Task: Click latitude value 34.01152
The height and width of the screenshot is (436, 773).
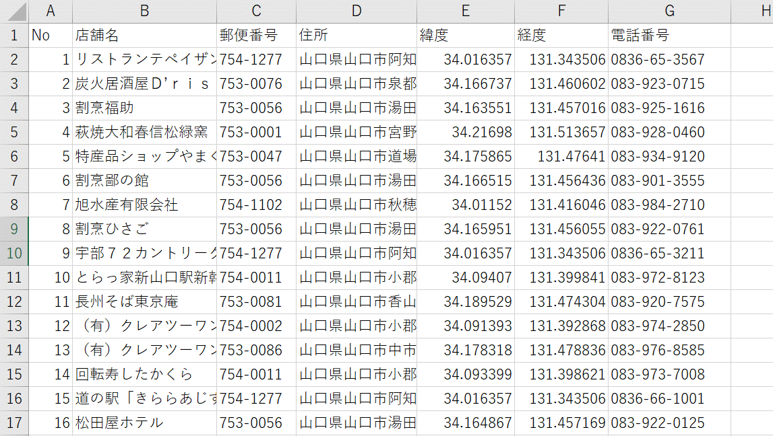Action: pos(466,205)
